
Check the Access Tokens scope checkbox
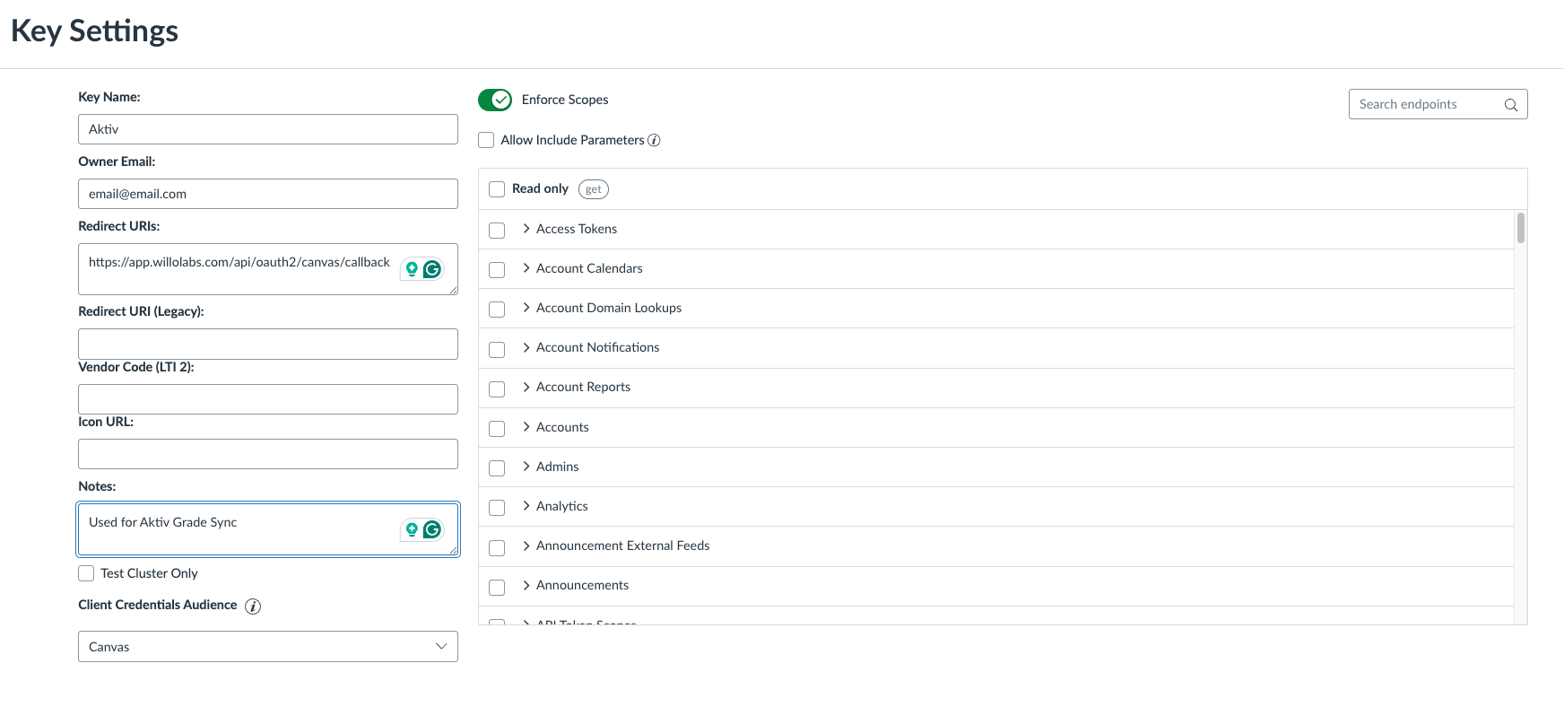pyautogui.click(x=497, y=231)
